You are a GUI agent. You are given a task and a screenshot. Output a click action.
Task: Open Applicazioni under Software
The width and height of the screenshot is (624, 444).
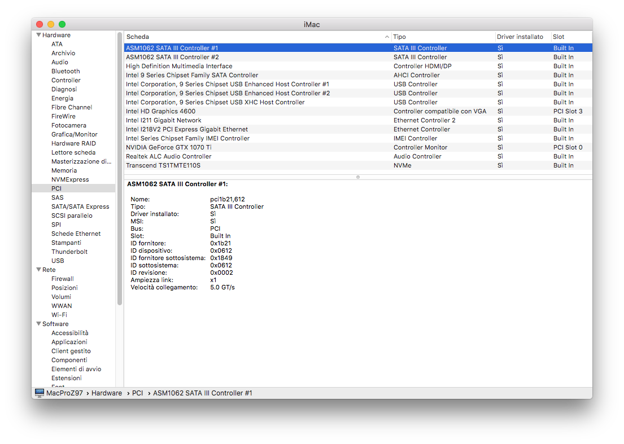[69, 342]
